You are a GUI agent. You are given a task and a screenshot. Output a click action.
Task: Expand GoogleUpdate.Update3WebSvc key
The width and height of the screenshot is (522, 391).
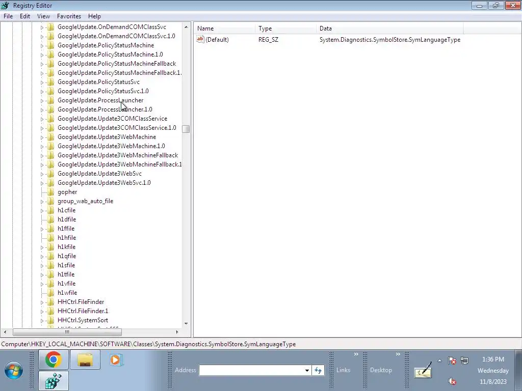[x=42, y=174]
